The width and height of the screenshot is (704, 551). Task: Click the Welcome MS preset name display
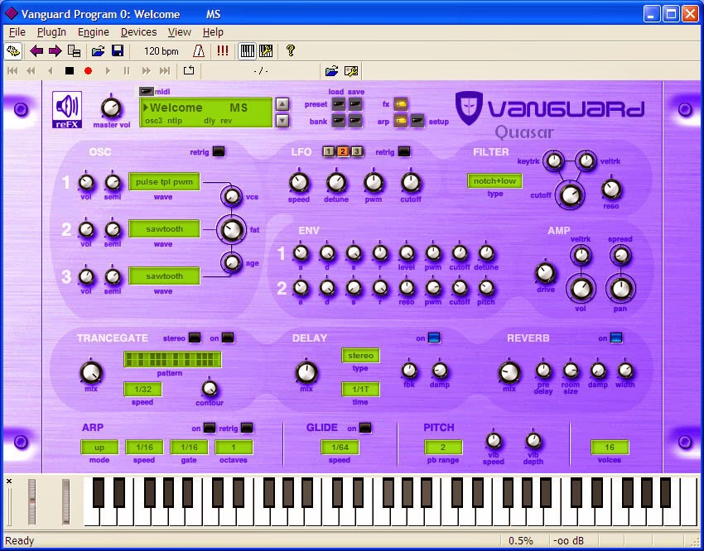click(x=206, y=113)
